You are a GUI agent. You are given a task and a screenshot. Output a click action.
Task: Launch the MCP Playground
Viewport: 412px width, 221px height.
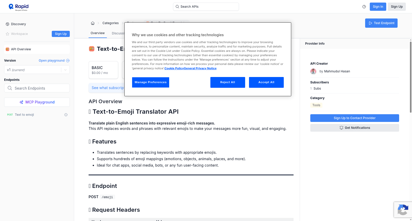[x=37, y=102]
